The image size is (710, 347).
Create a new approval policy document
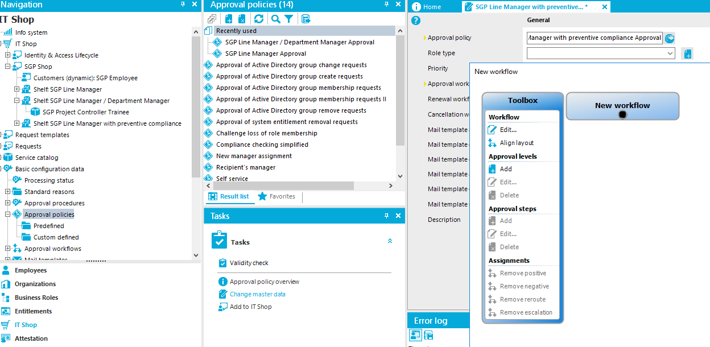coord(229,19)
